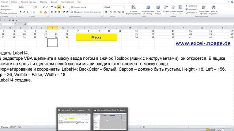234x131 pixels.
Task: Increase decimal places
Action: coord(120,12)
